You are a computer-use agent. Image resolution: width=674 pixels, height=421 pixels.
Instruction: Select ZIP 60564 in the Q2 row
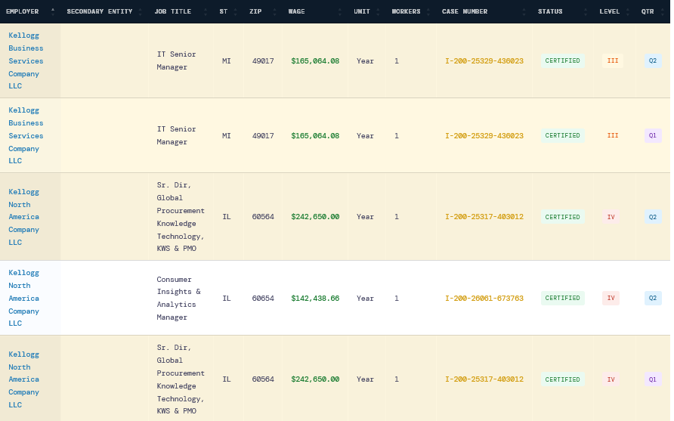pos(263,217)
